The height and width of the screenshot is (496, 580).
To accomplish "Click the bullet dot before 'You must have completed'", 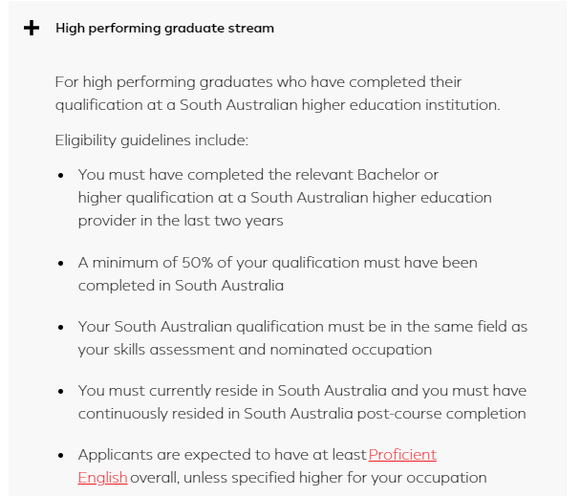I will (61, 177).
